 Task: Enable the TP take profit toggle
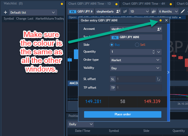coord(113,88)
